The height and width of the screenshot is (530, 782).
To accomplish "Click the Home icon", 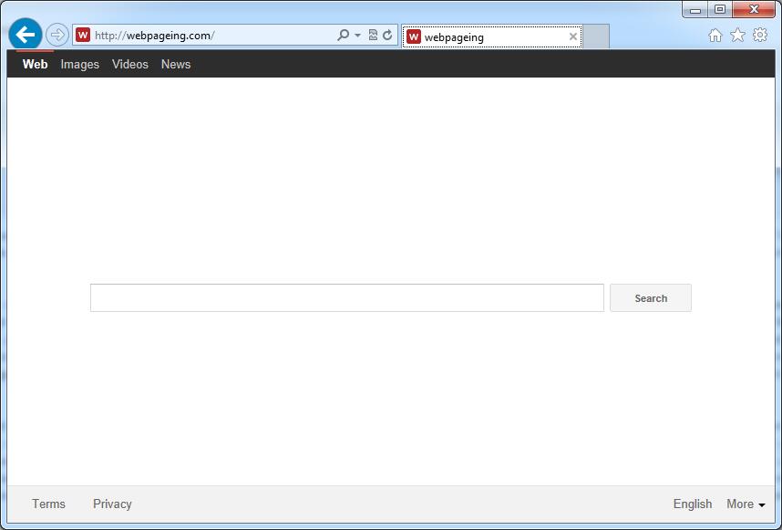I will point(715,35).
